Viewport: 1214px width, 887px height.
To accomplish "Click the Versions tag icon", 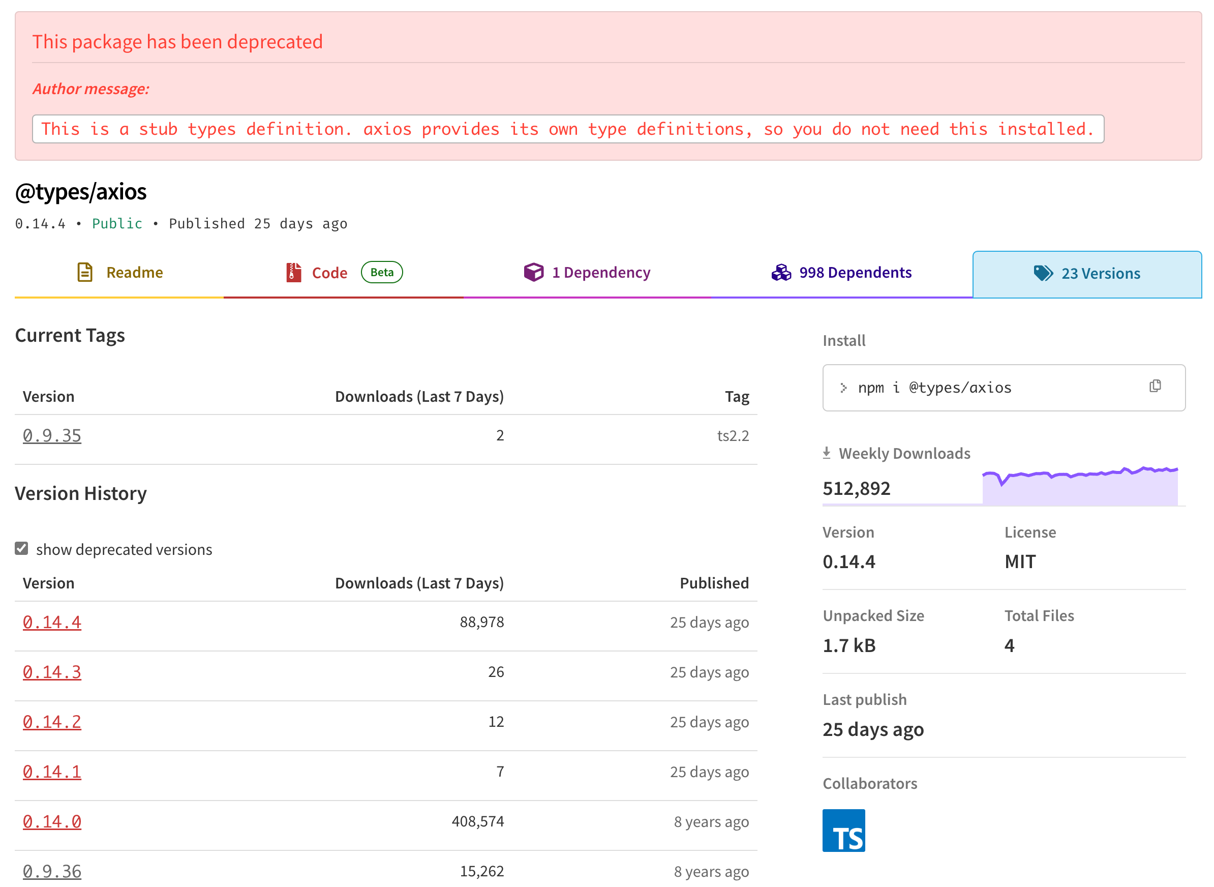I will click(x=1043, y=273).
